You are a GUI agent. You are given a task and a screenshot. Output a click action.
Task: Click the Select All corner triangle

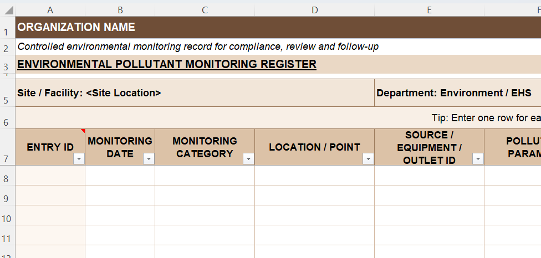coord(8,10)
